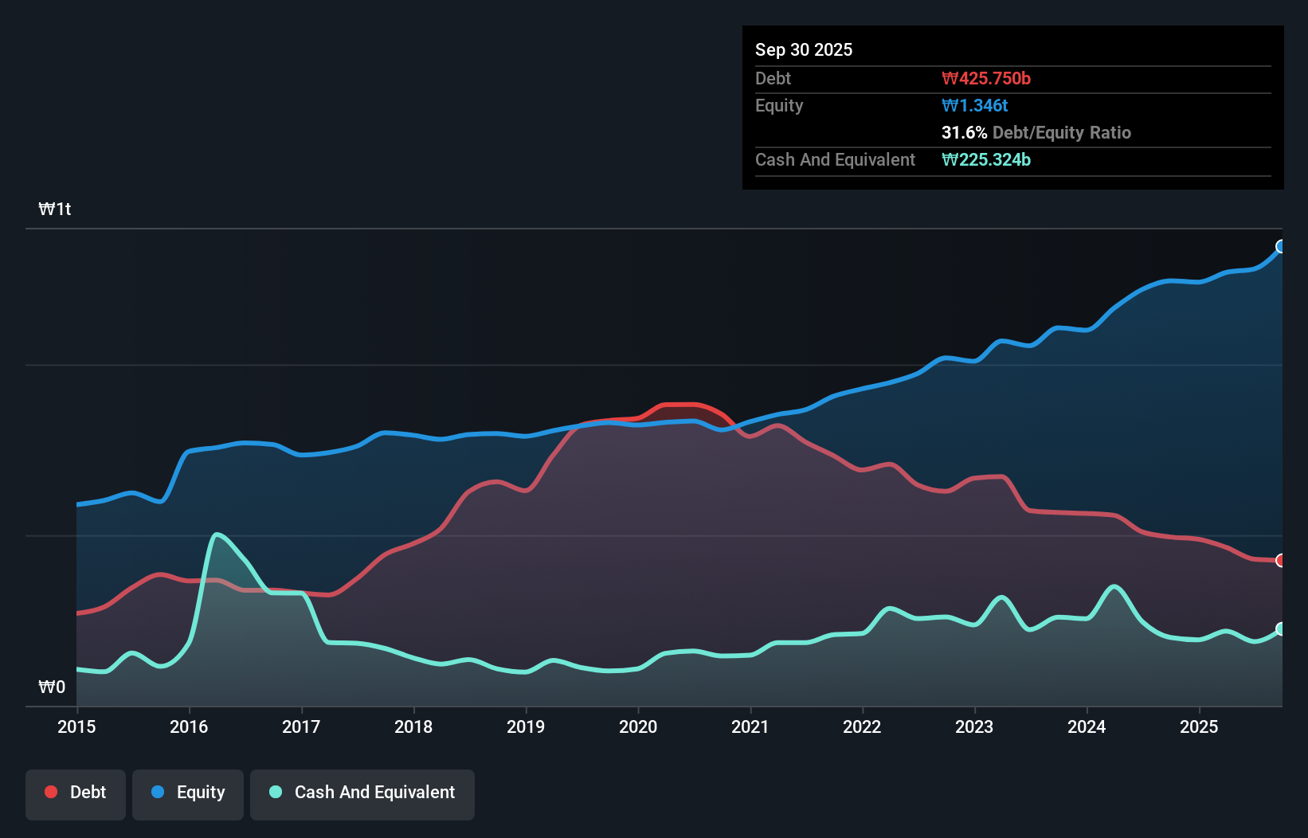Select the Equity endpoint marker on chart

tap(1280, 247)
